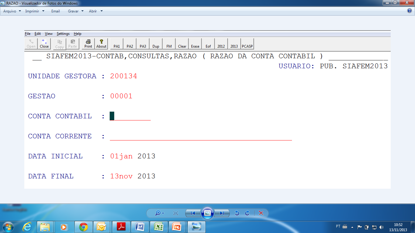
Task: Click the PA2 key button
Action: click(x=130, y=44)
